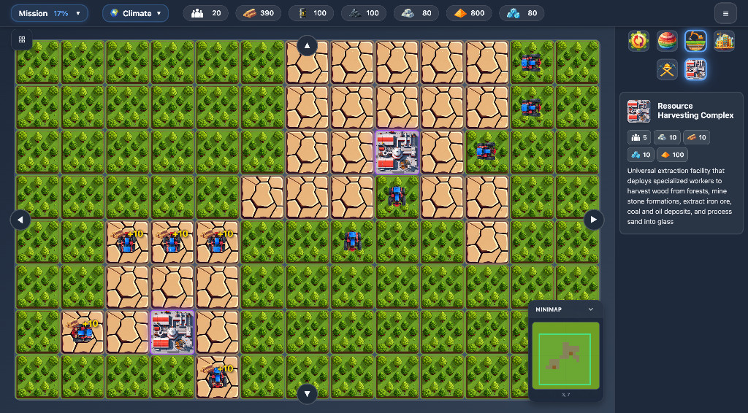Click the population counter showing 20

pos(205,13)
